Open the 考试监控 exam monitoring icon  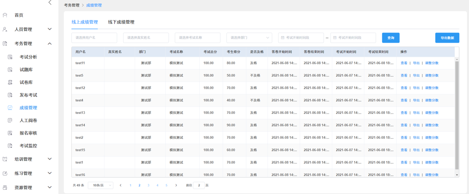tap(10, 146)
